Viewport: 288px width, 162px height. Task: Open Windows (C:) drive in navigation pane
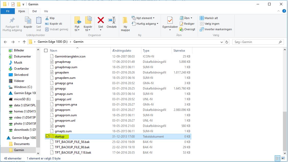pyautogui.click(x=23, y=87)
